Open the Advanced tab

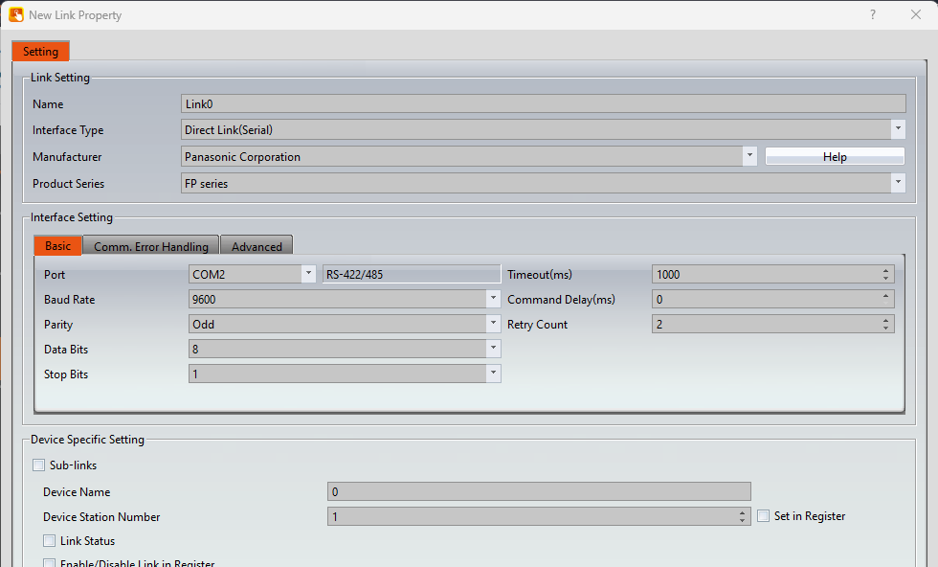[257, 246]
